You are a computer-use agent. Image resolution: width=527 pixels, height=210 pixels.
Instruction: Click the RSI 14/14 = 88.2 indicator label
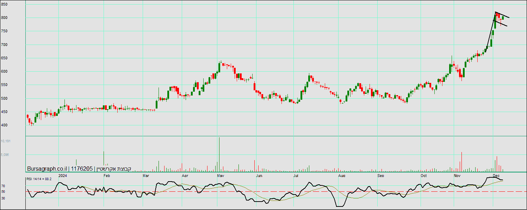[39, 179]
